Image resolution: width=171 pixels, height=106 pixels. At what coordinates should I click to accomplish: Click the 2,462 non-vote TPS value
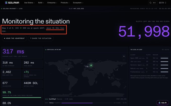7,72
